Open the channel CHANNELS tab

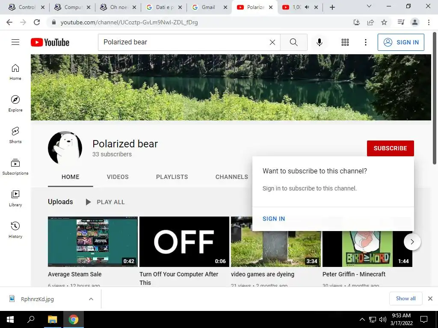(x=231, y=177)
